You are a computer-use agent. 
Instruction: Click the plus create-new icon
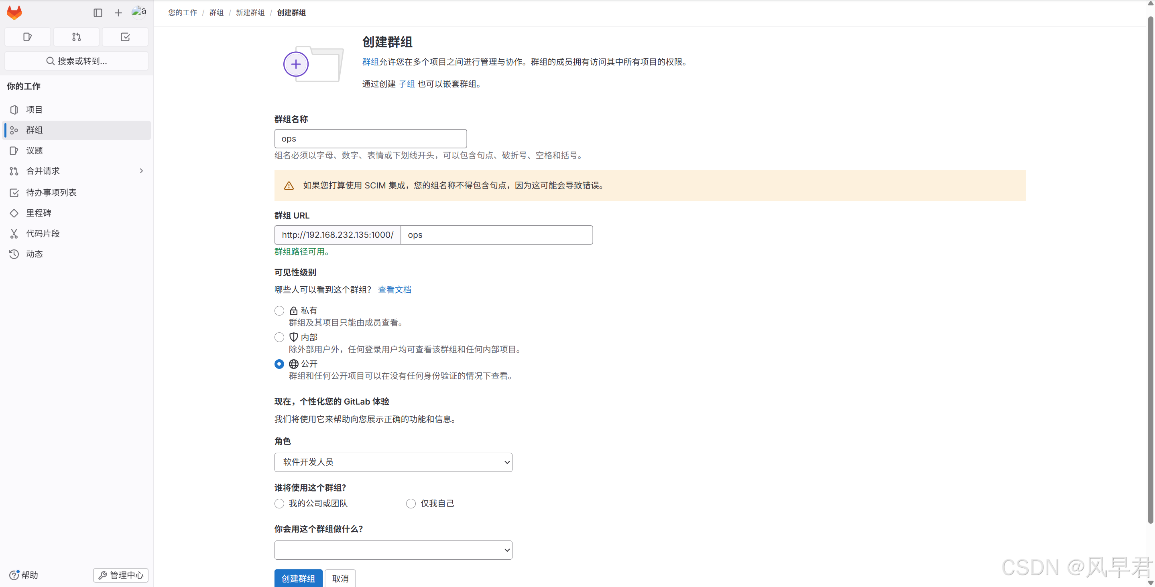pyautogui.click(x=118, y=13)
